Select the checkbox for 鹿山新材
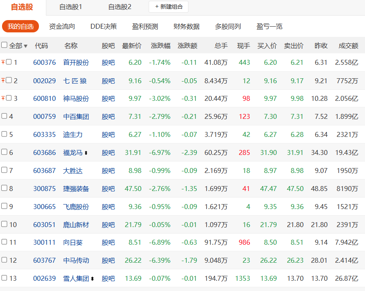 [4, 224]
